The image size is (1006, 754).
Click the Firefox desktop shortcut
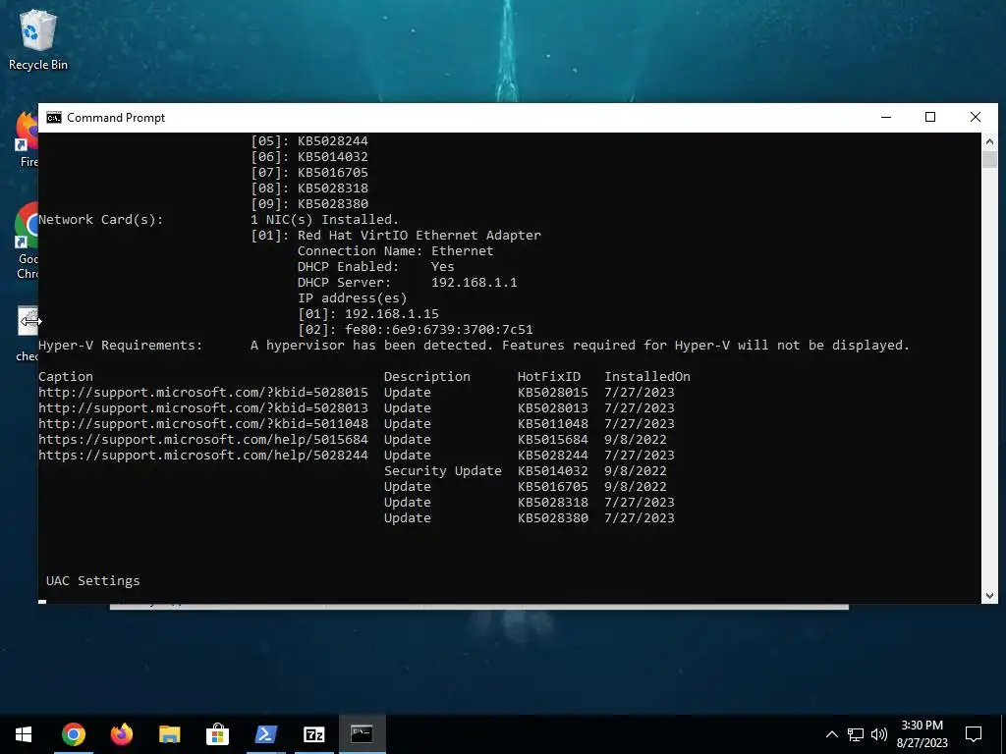pyautogui.click(x=28, y=139)
